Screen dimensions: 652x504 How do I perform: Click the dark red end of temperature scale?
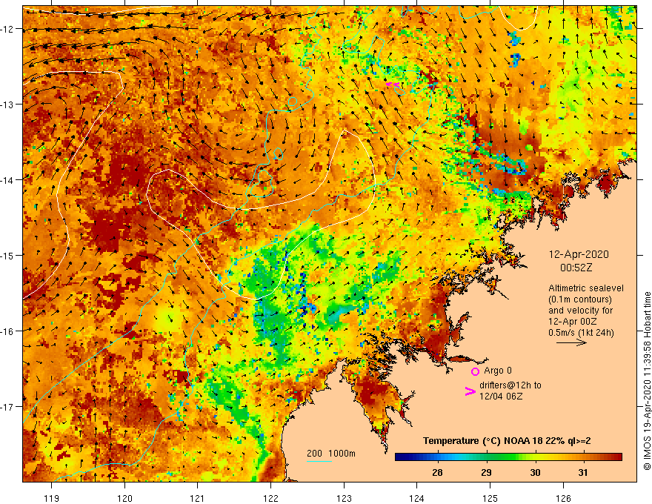click(x=617, y=457)
